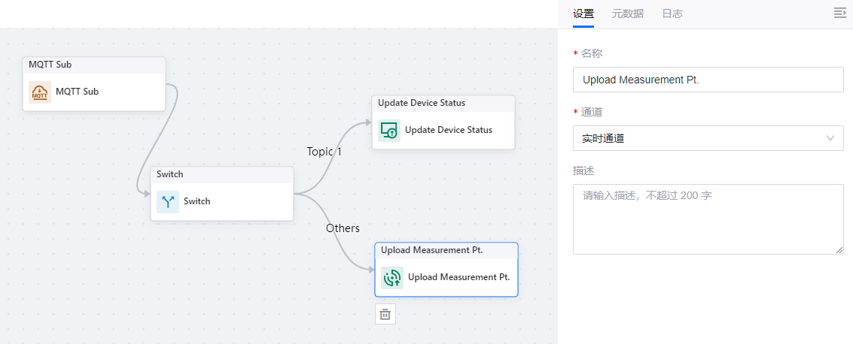
Task: Open the 元数据 tab
Action: point(628,14)
